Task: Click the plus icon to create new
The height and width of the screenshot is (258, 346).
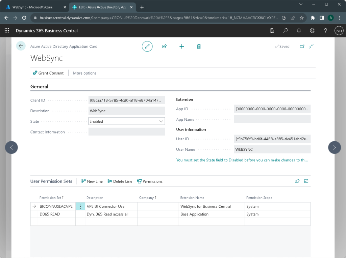Action: (182, 47)
